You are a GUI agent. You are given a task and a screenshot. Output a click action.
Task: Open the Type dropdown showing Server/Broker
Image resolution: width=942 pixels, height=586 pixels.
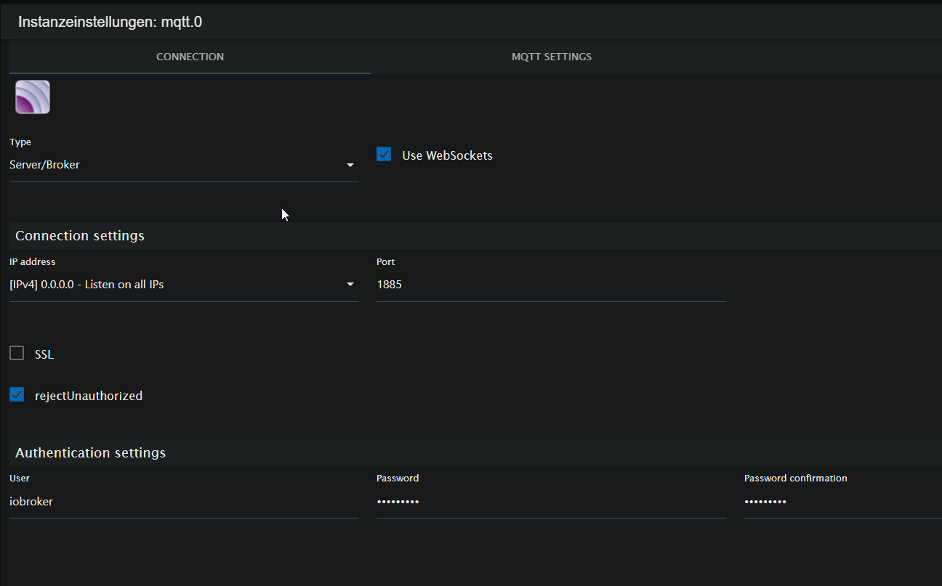tap(184, 165)
